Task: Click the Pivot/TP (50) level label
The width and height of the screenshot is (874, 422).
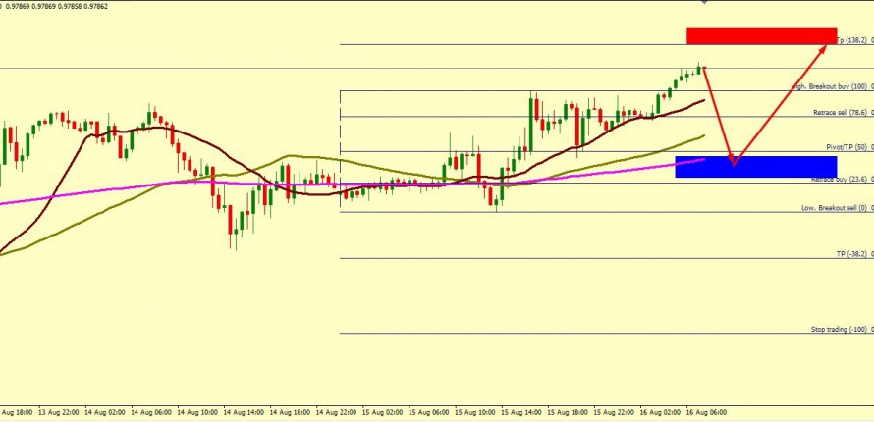Action: pos(846,147)
